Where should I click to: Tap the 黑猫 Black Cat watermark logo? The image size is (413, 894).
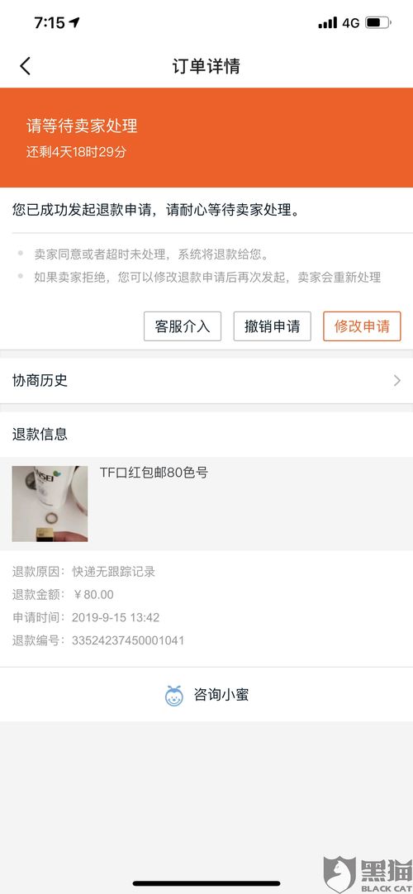pos(367,875)
